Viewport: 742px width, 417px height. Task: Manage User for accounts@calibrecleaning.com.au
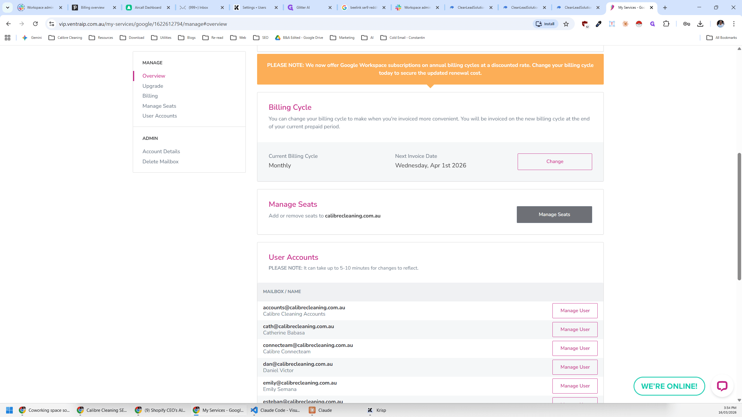coord(575,311)
